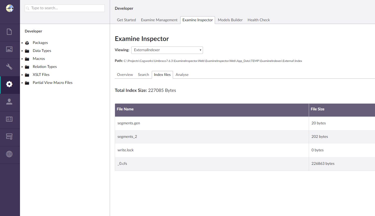Click the Umbraco user avatar logo
This screenshot has width=375, height=216.
click(x=10, y=8)
